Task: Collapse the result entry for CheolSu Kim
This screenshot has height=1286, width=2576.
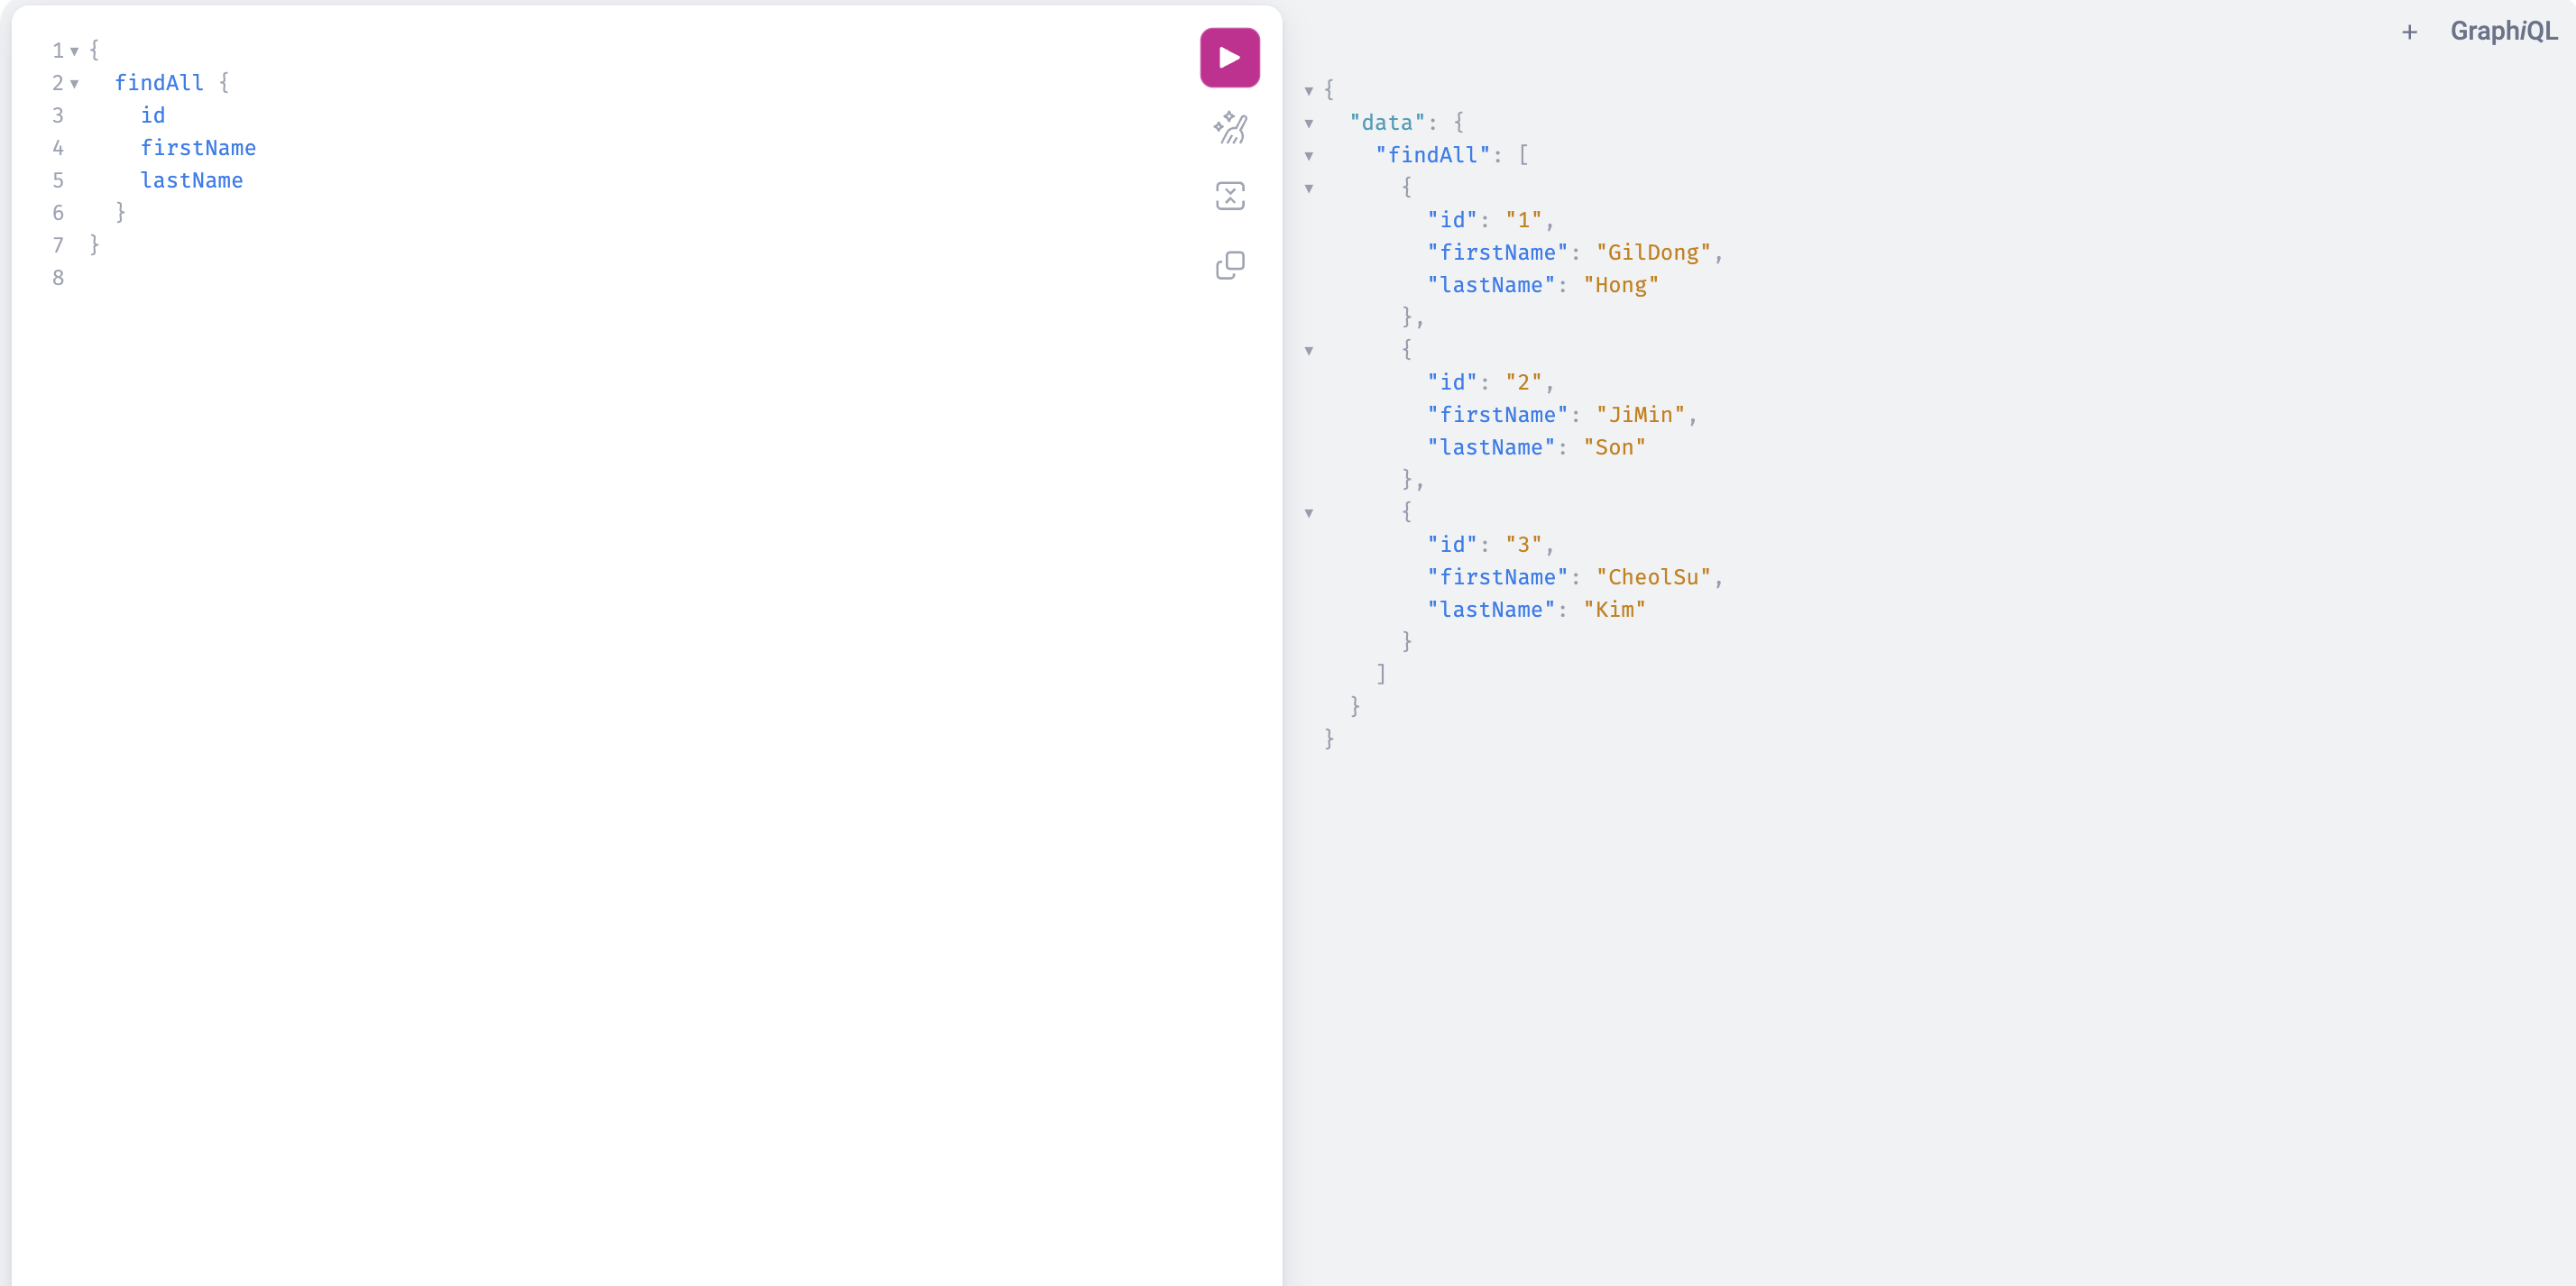Action: coord(1311,512)
